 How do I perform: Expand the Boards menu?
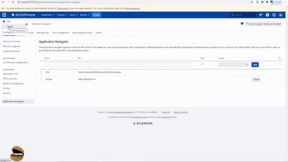[85, 15]
